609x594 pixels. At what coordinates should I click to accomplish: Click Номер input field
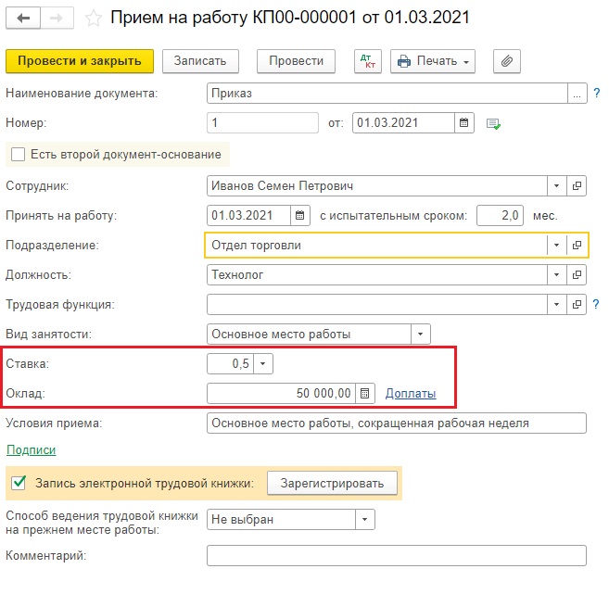(262, 122)
